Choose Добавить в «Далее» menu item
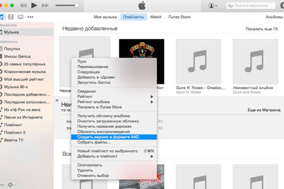The image size is (284, 189). pos(114,77)
